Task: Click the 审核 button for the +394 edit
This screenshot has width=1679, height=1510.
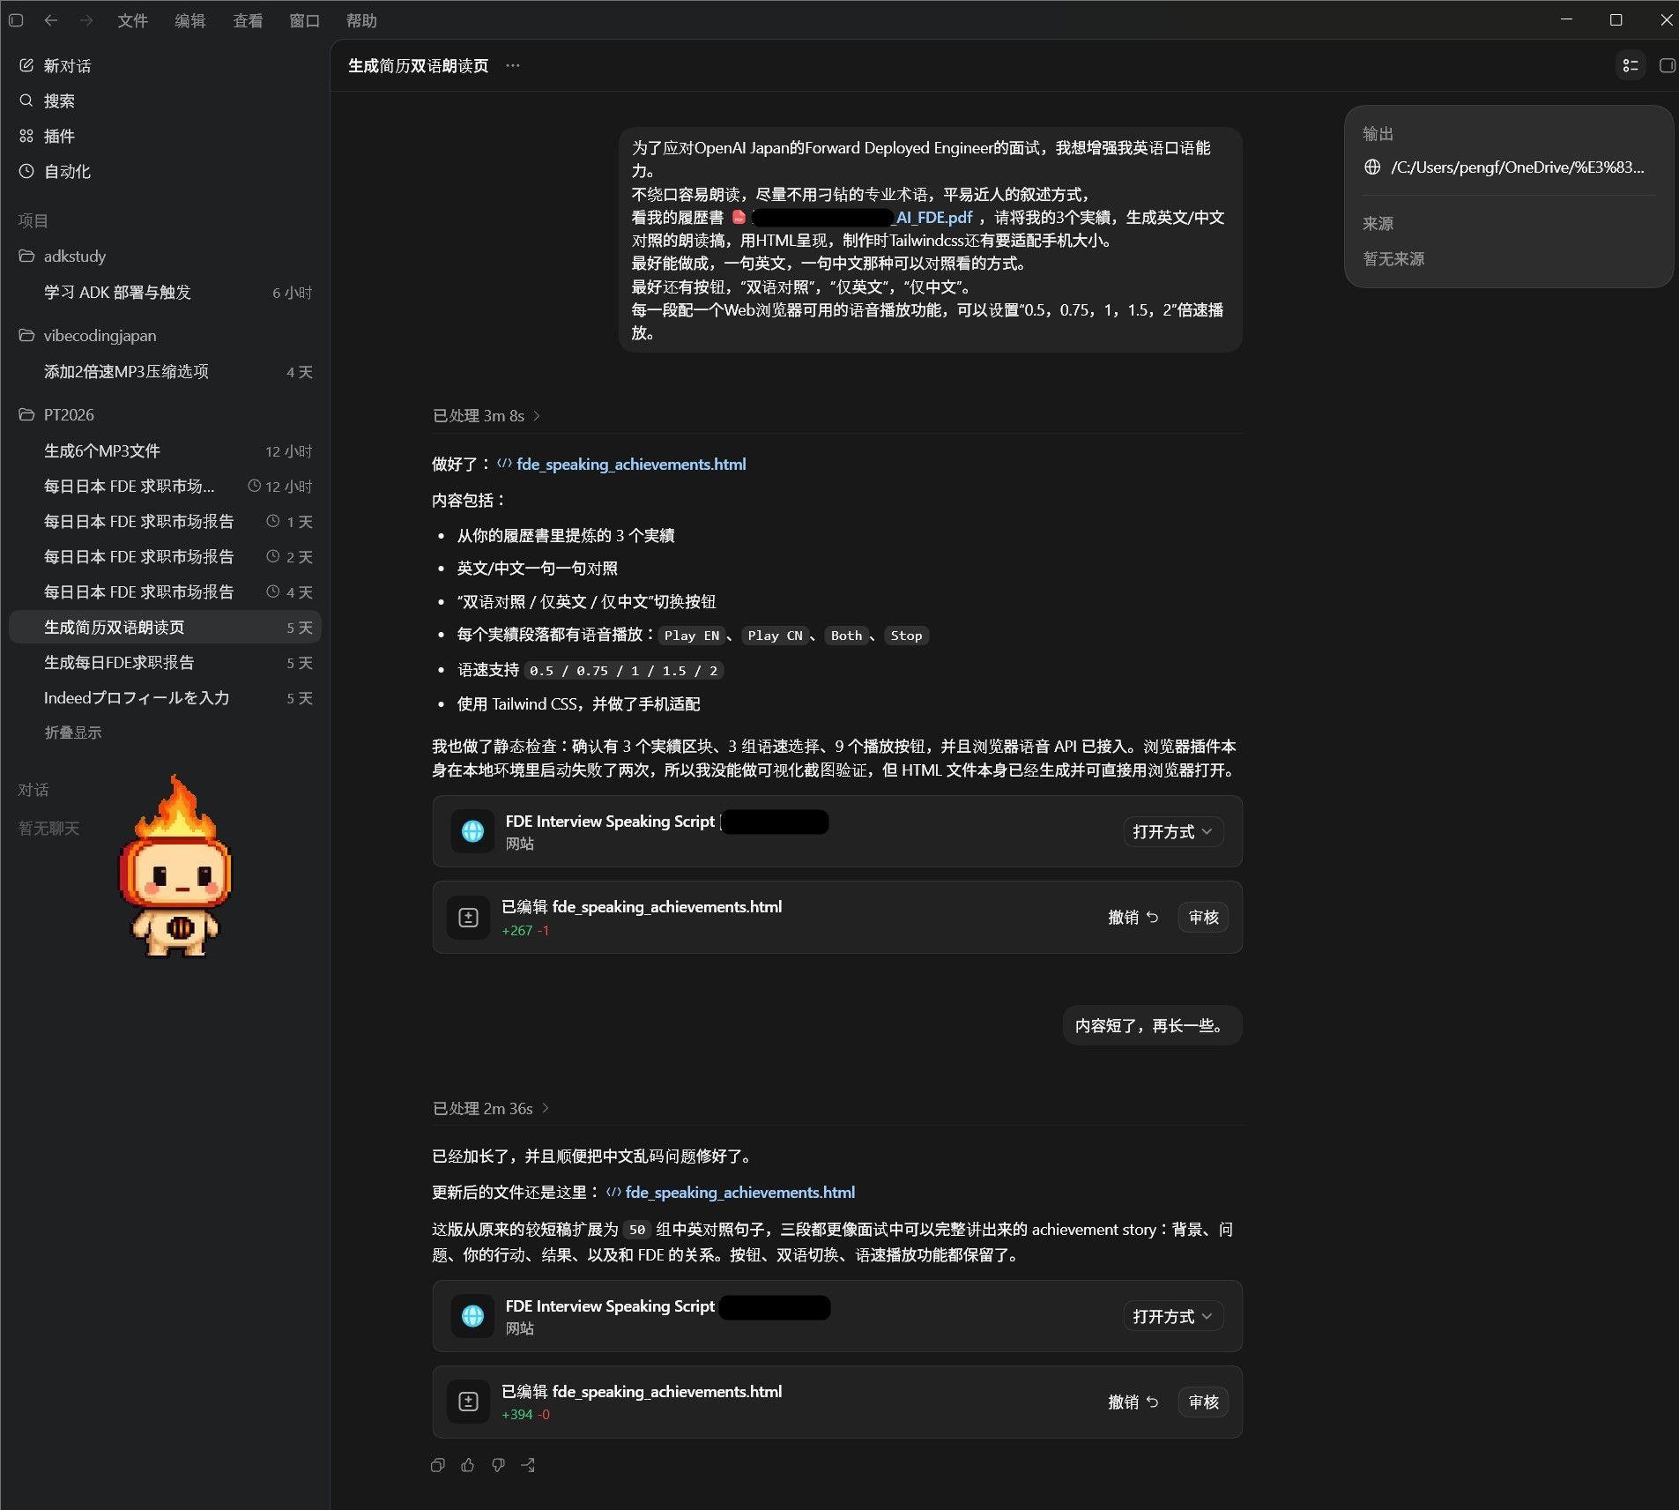Action: 1203,1402
